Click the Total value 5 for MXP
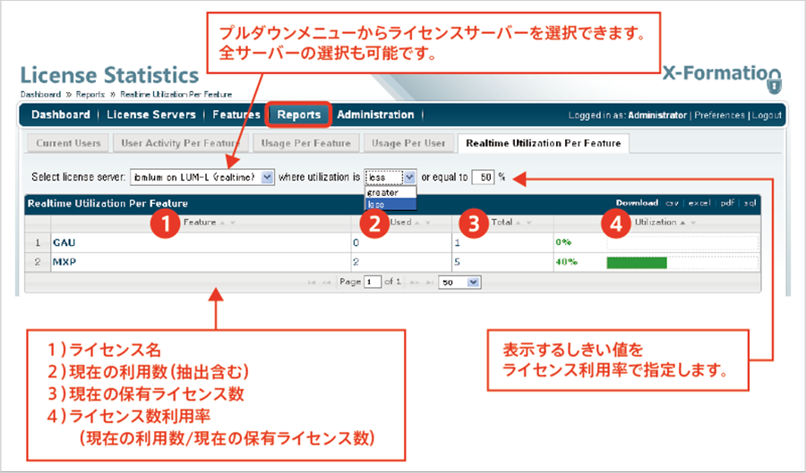 coord(457,262)
